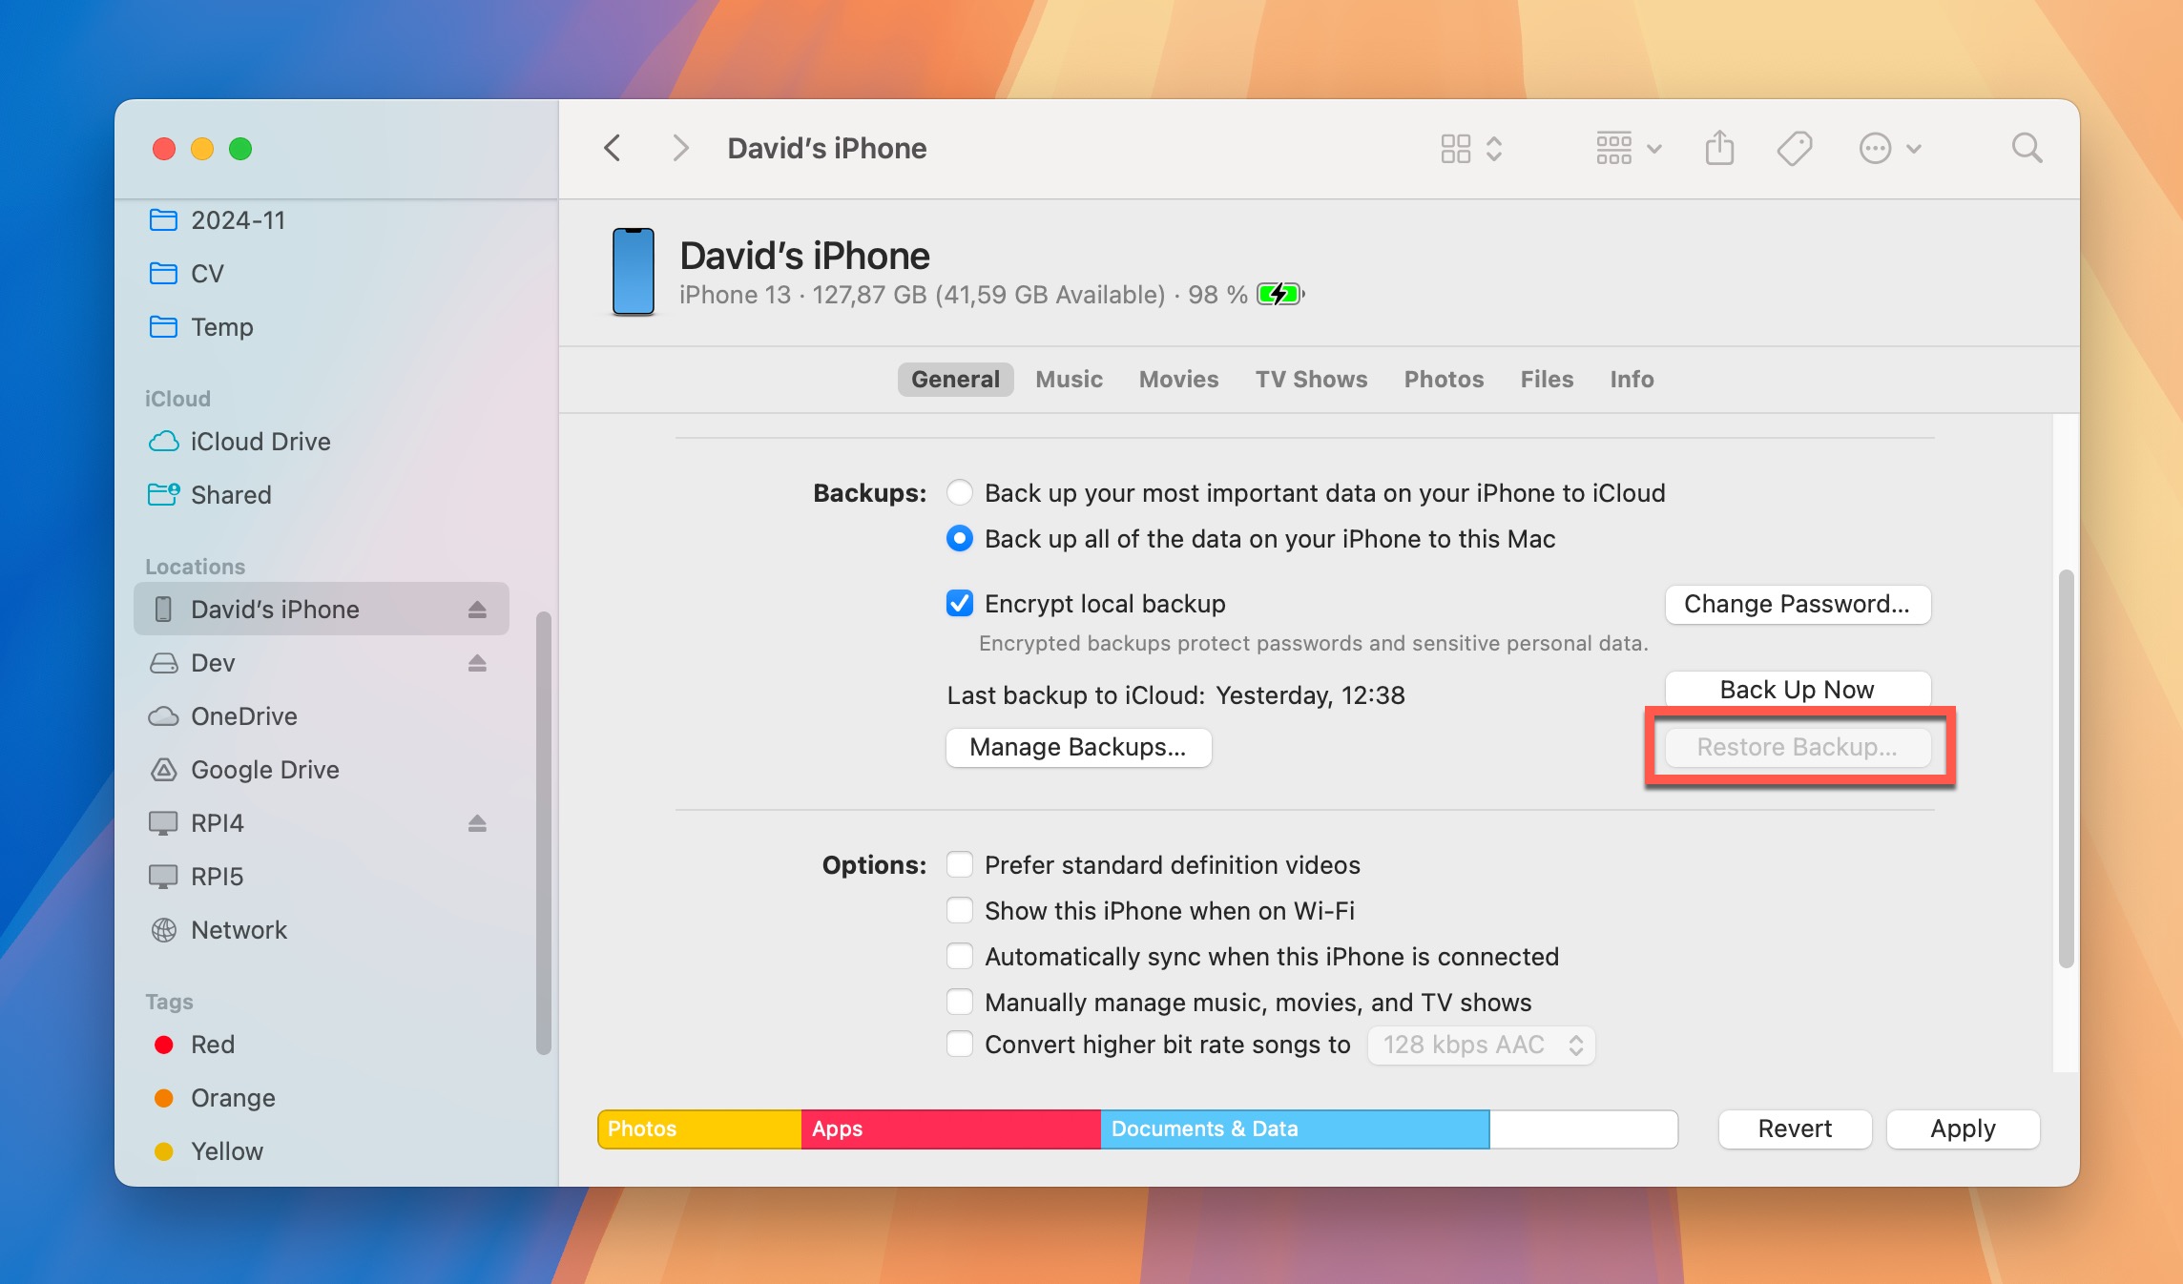Screen dimensions: 2183x1284
Task: Click the back navigation arrow
Action: pos(614,148)
